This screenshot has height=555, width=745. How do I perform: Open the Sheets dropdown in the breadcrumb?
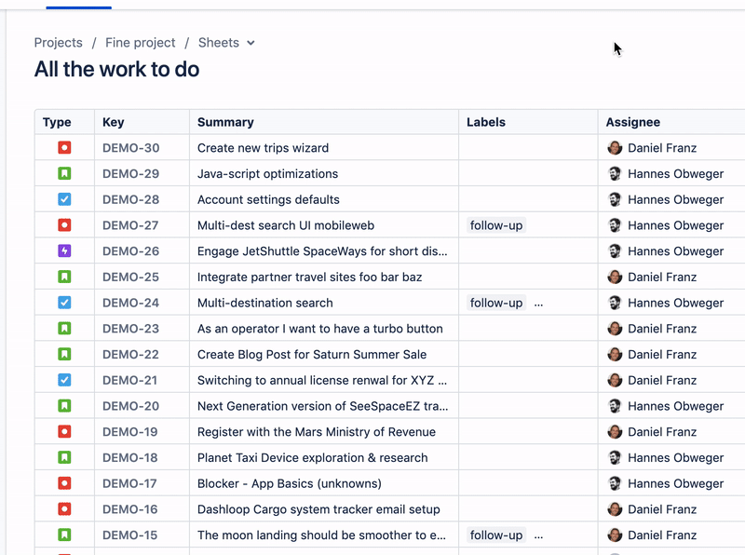pos(227,42)
